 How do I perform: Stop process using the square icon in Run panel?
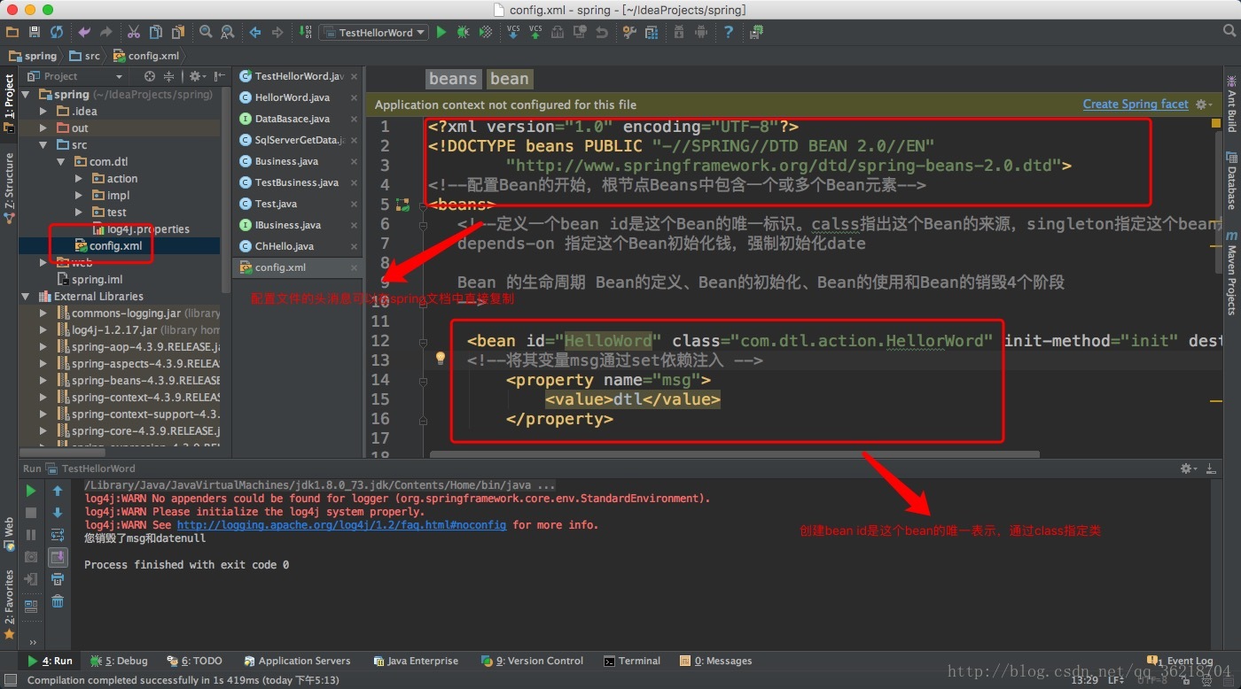[31, 513]
